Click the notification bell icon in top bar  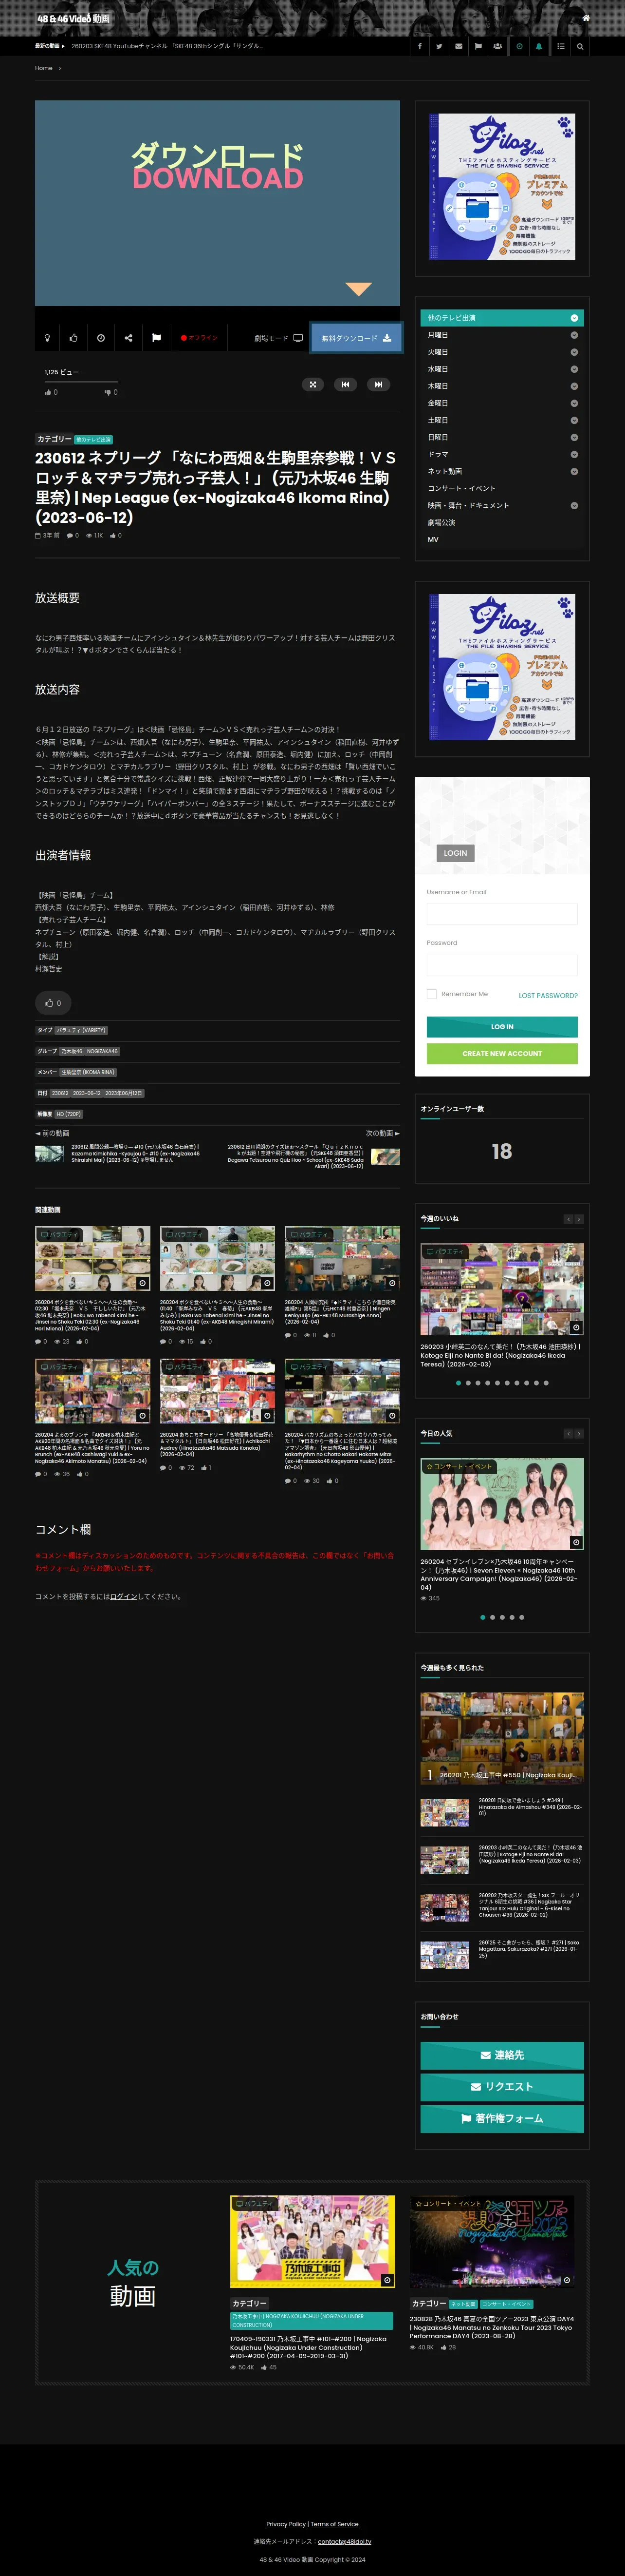(539, 46)
